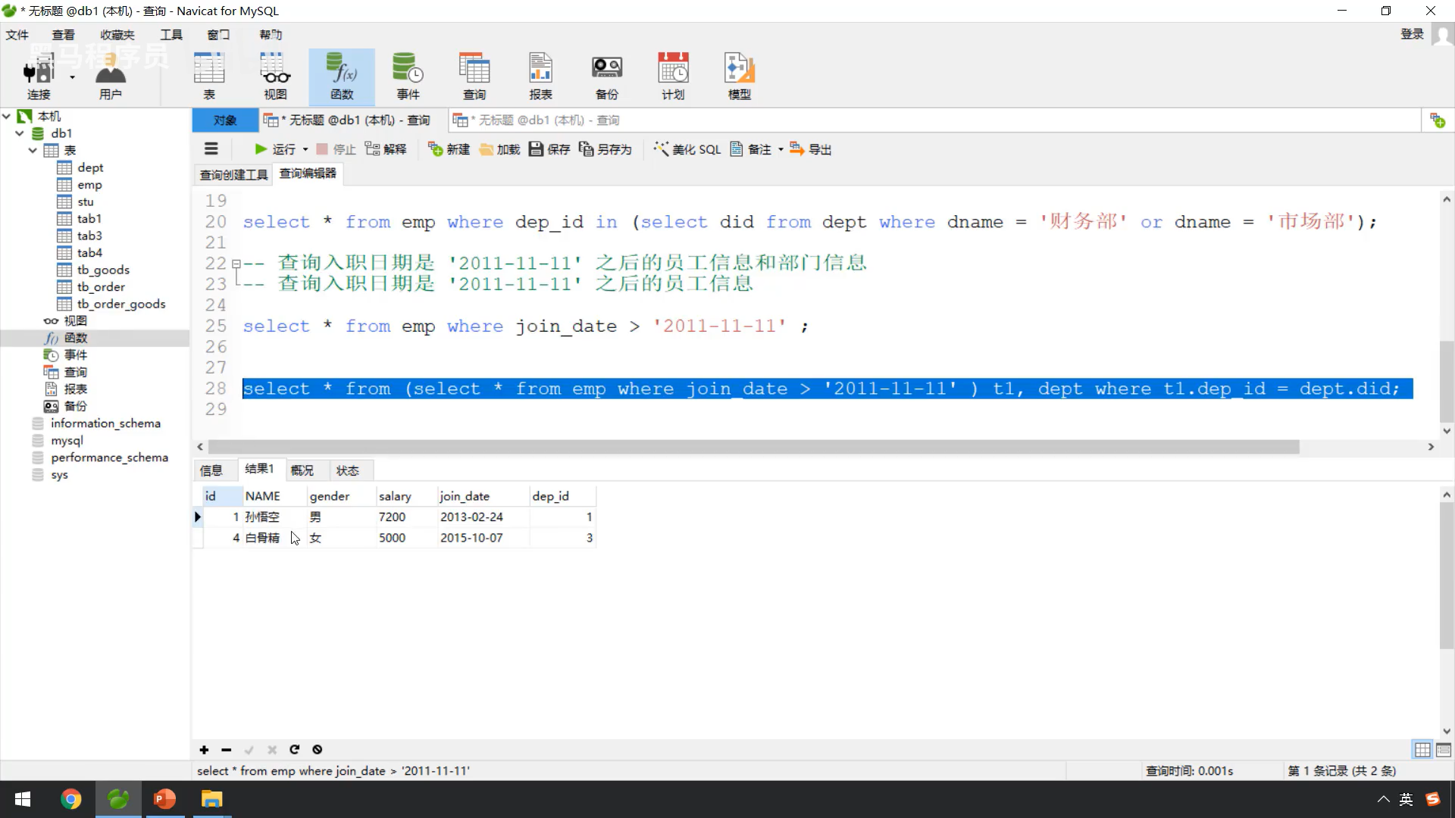The image size is (1455, 818).
Task: Click Export result button
Action: (811, 149)
